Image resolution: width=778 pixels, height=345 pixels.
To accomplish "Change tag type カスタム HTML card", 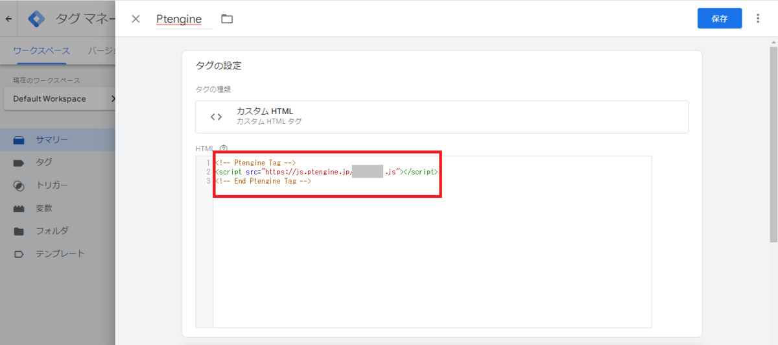I will (x=442, y=117).
